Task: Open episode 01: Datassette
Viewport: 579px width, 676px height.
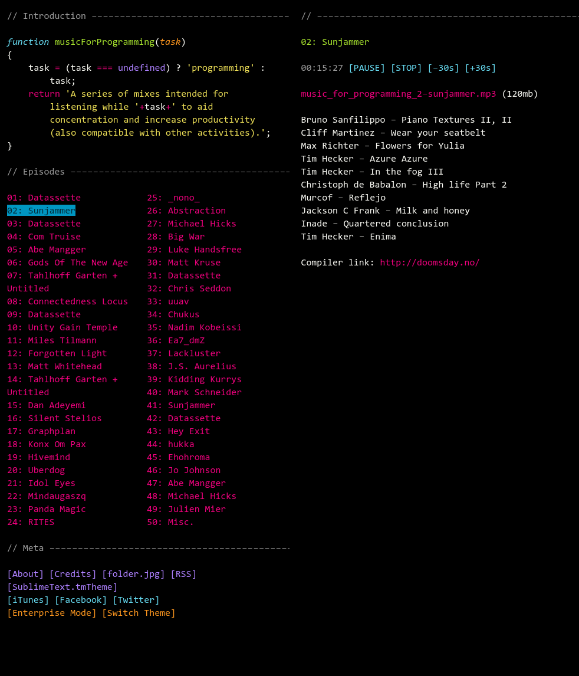Action: tap(44, 198)
